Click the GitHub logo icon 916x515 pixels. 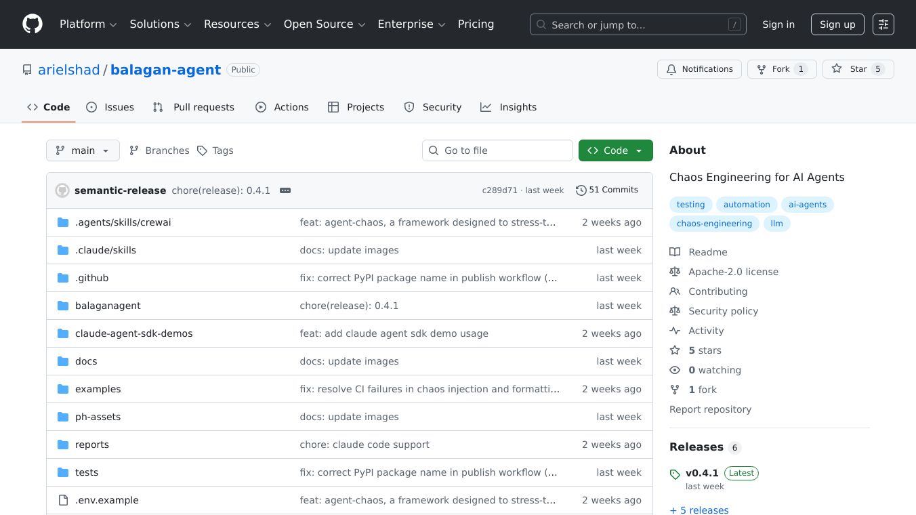tap(33, 24)
